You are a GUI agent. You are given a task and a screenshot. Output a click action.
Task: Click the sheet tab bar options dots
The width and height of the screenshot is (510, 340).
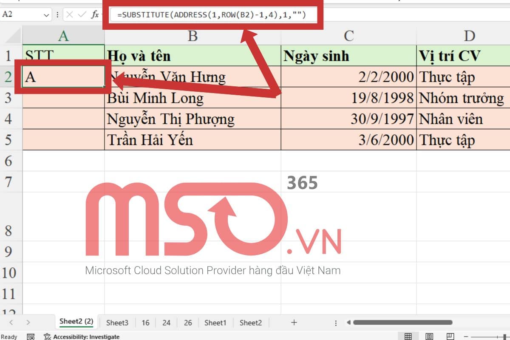[336, 323]
